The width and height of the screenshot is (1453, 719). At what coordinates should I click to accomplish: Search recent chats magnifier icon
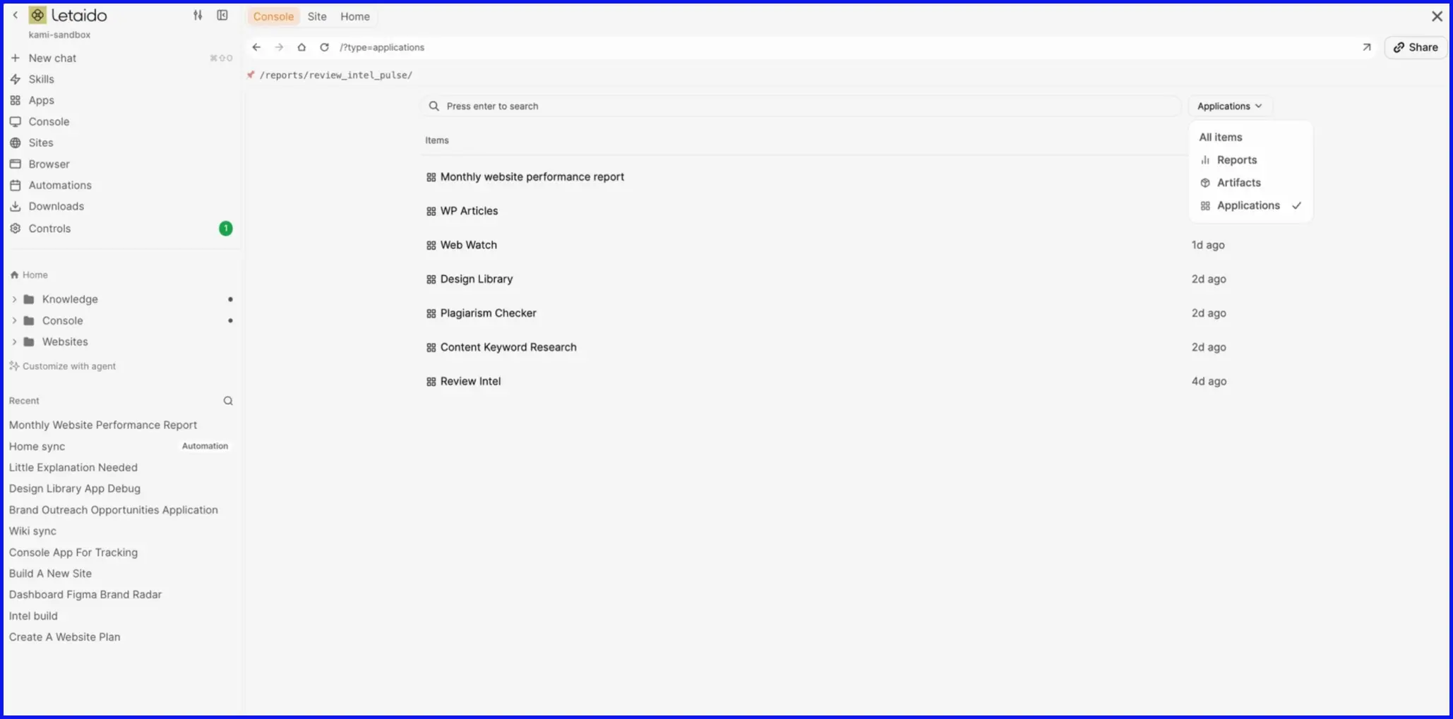pos(228,401)
